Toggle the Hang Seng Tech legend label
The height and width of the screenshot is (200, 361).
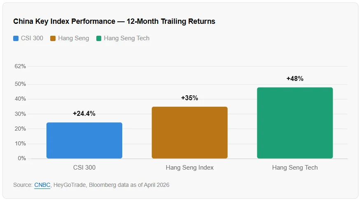click(126, 38)
